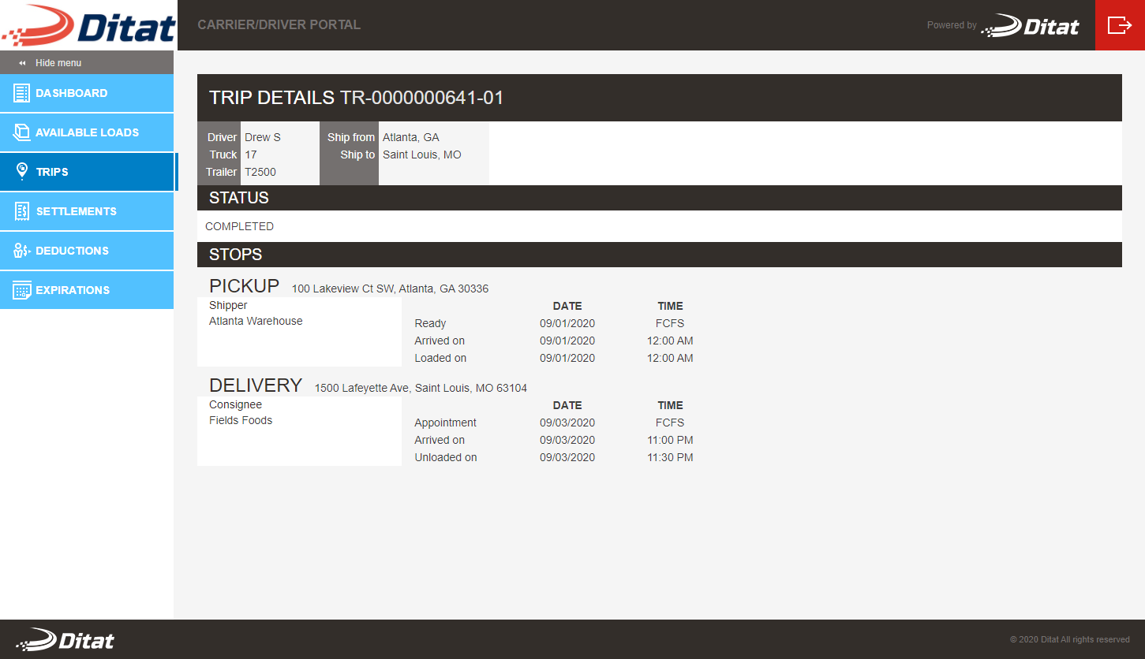Select the Dashboard icon in the sidebar
The height and width of the screenshot is (659, 1145).
pyautogui.click(x=21, y=92)
